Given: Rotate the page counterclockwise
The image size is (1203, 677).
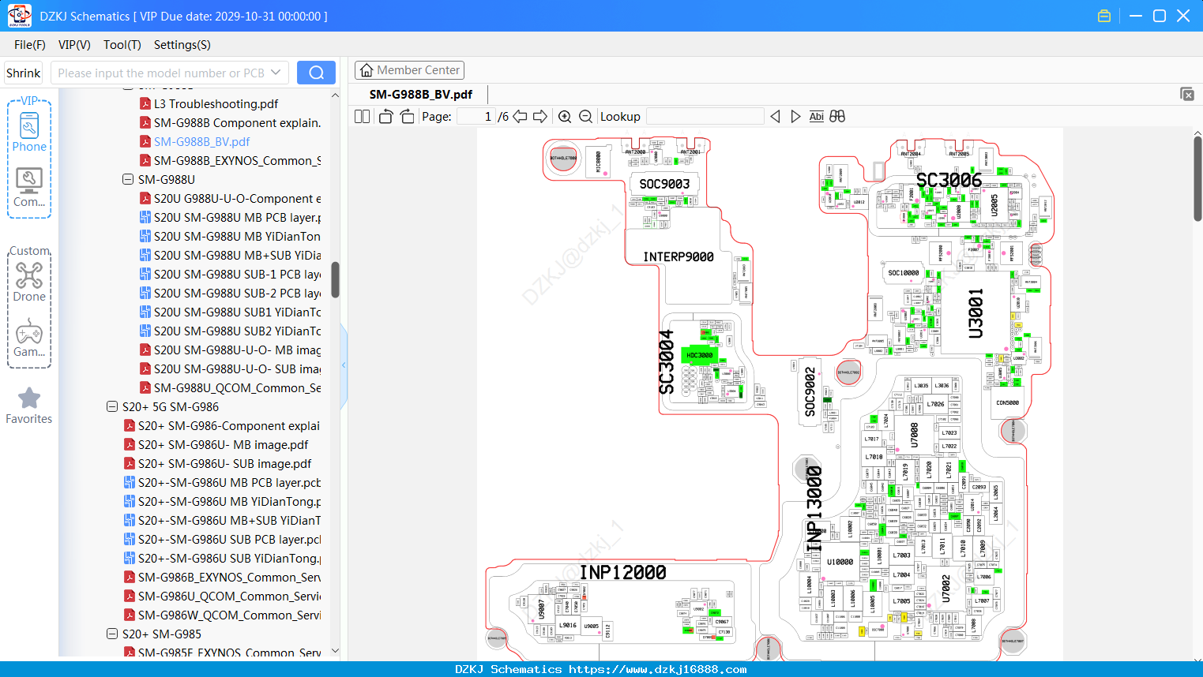Looking at the screenshot, I should click(x=385, y=116).
